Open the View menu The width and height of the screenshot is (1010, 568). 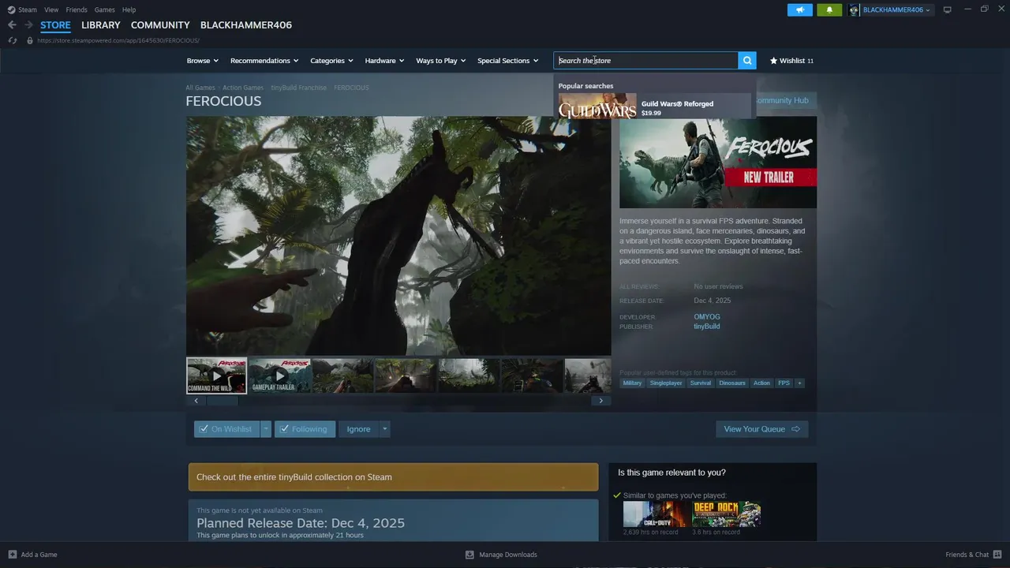51,9
